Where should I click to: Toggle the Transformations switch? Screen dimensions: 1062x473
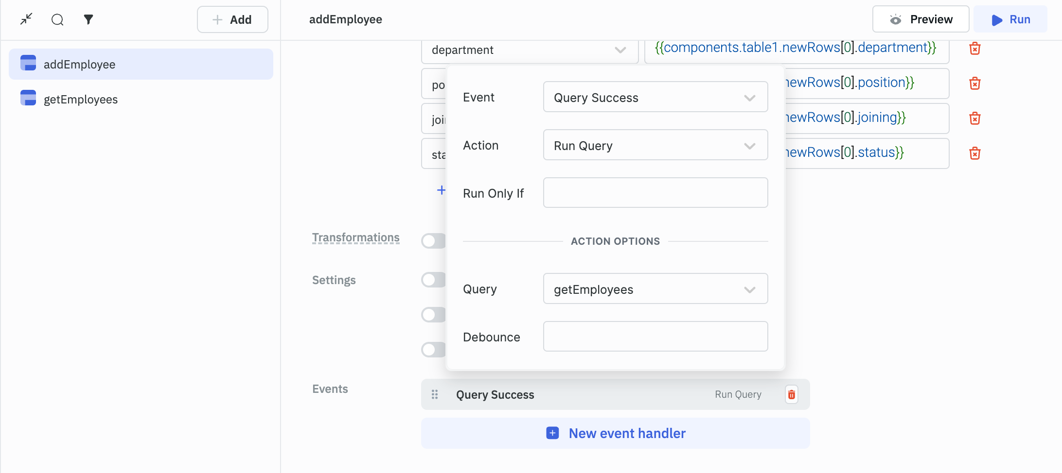[433, 241]
